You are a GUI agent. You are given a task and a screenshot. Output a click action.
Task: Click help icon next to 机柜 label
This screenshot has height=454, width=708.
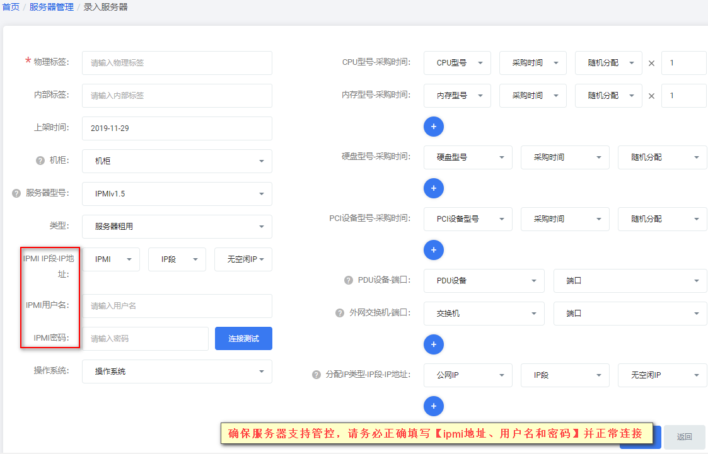tap(40, 161)
